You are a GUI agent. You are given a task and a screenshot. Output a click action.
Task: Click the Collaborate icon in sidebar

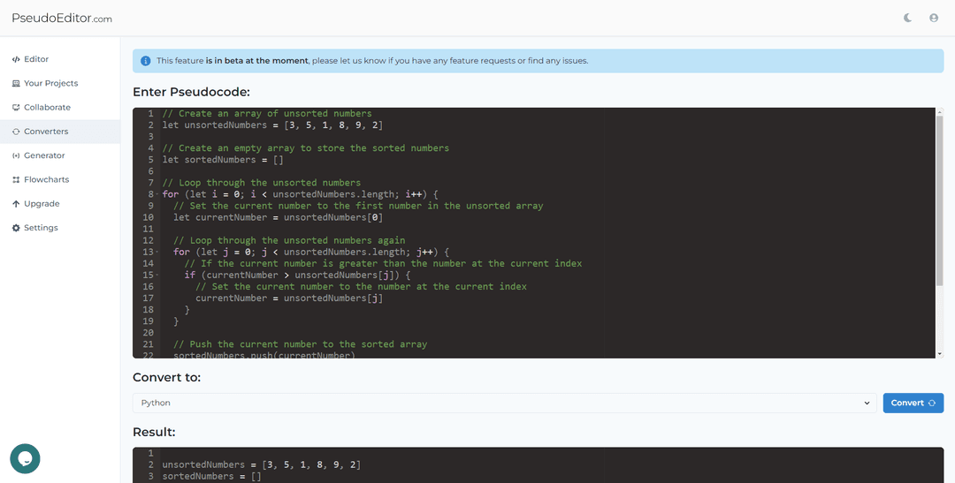pos(16,108)
